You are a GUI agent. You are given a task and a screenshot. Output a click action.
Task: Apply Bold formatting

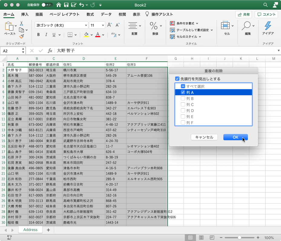38,34
